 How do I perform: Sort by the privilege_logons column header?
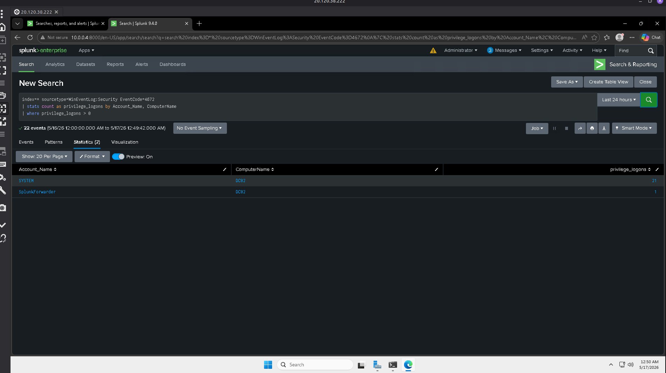click(x=630, y=170)
